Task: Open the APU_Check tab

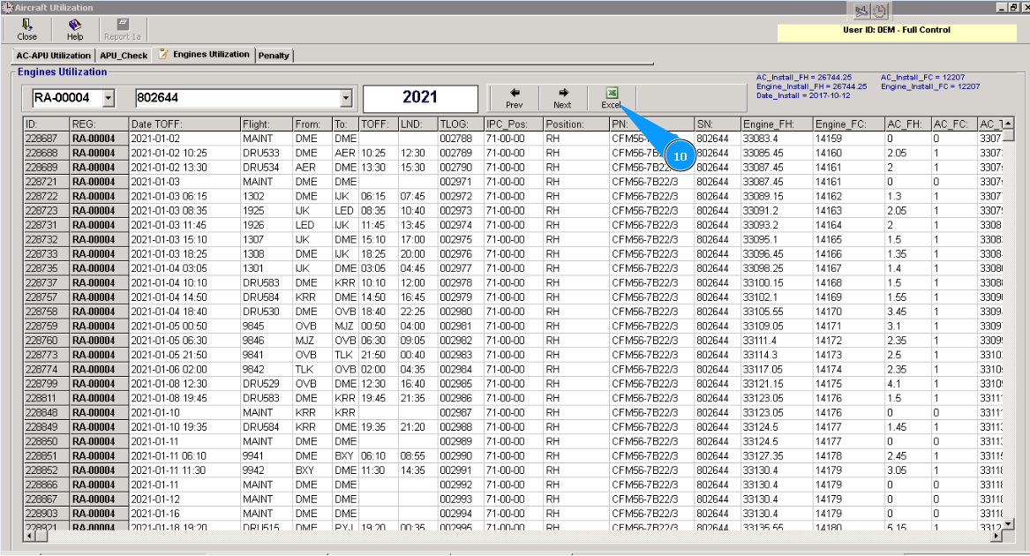Action: point(124,56)
